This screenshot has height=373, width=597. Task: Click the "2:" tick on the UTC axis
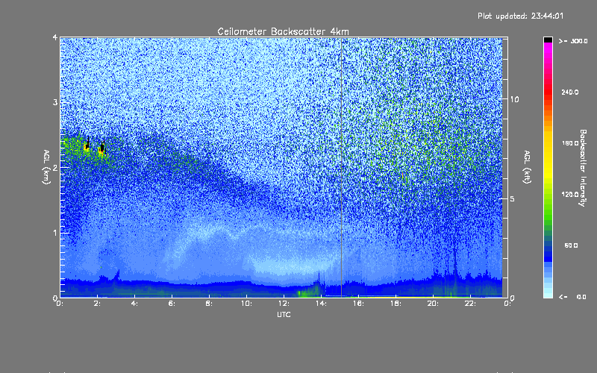tap(98, 304)
